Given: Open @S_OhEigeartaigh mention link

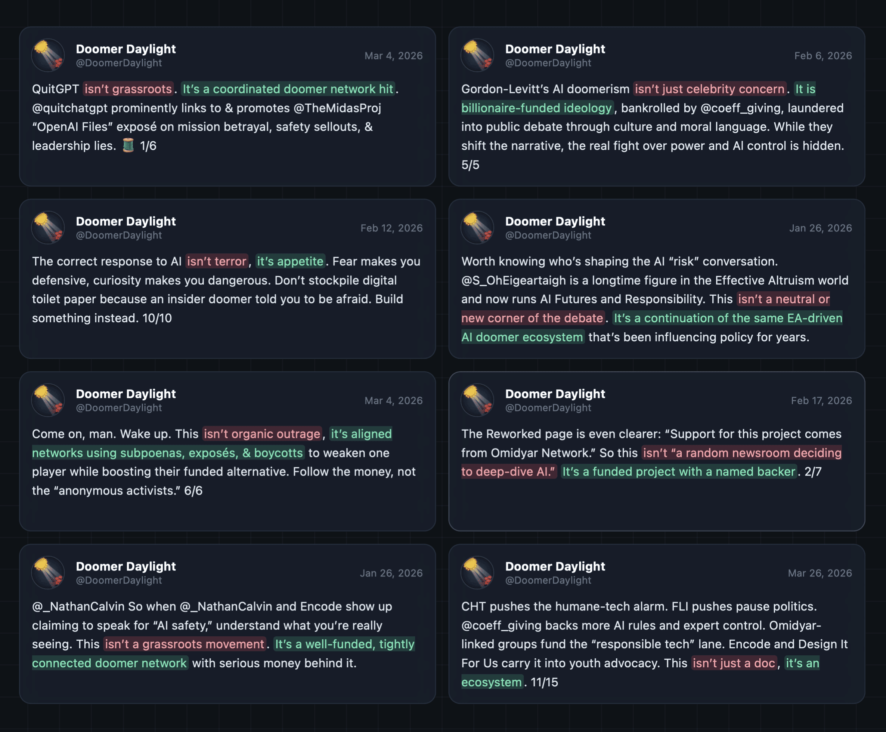Looking at the screenshot, I should pyautogui.click(x=514, y=280).
